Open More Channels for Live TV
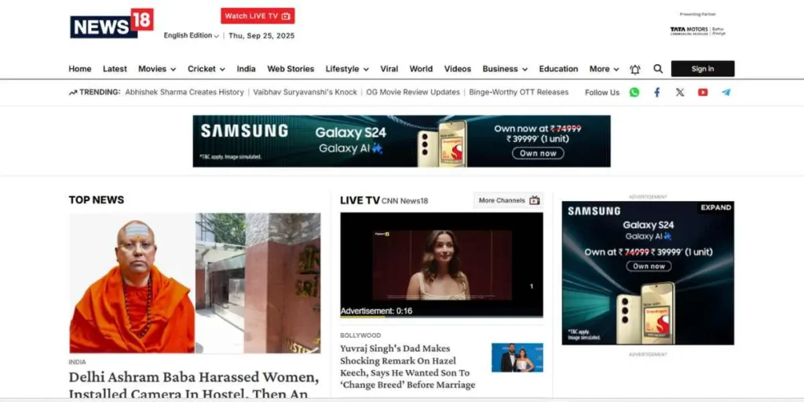The width and height of the screenshot is (804, 402). (509, 200)
